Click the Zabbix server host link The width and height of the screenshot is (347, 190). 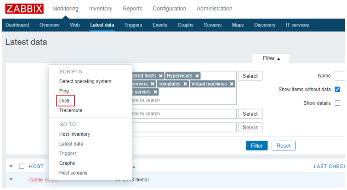coord(44,180)
